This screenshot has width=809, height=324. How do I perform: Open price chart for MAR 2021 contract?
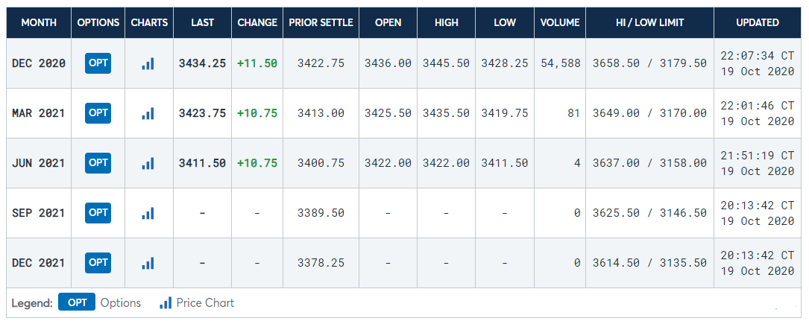point(148,113)
